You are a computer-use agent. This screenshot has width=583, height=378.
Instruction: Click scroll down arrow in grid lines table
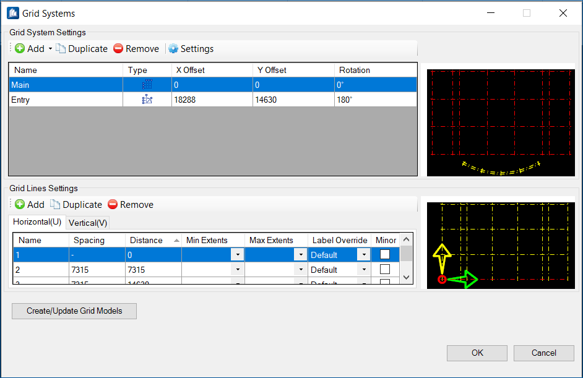pyautogui.click(x=407, y=278)
